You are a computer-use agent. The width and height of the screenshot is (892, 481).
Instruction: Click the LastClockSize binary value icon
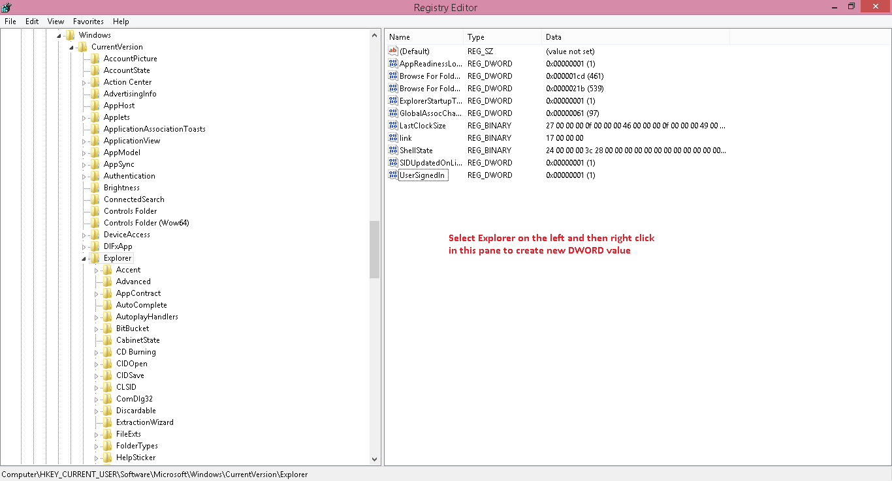(x=392, y=126)
